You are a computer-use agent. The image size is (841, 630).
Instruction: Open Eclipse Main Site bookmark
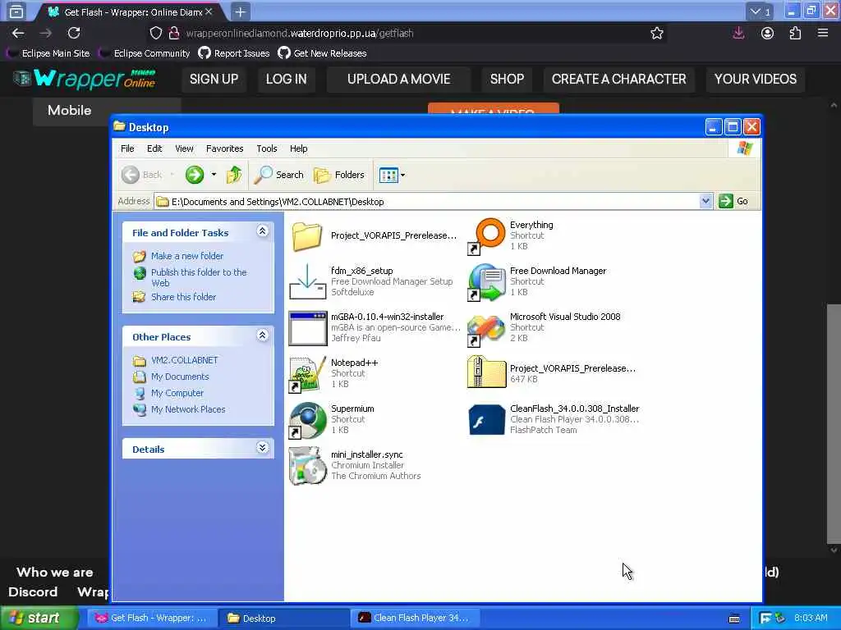(x=48, y=53)
